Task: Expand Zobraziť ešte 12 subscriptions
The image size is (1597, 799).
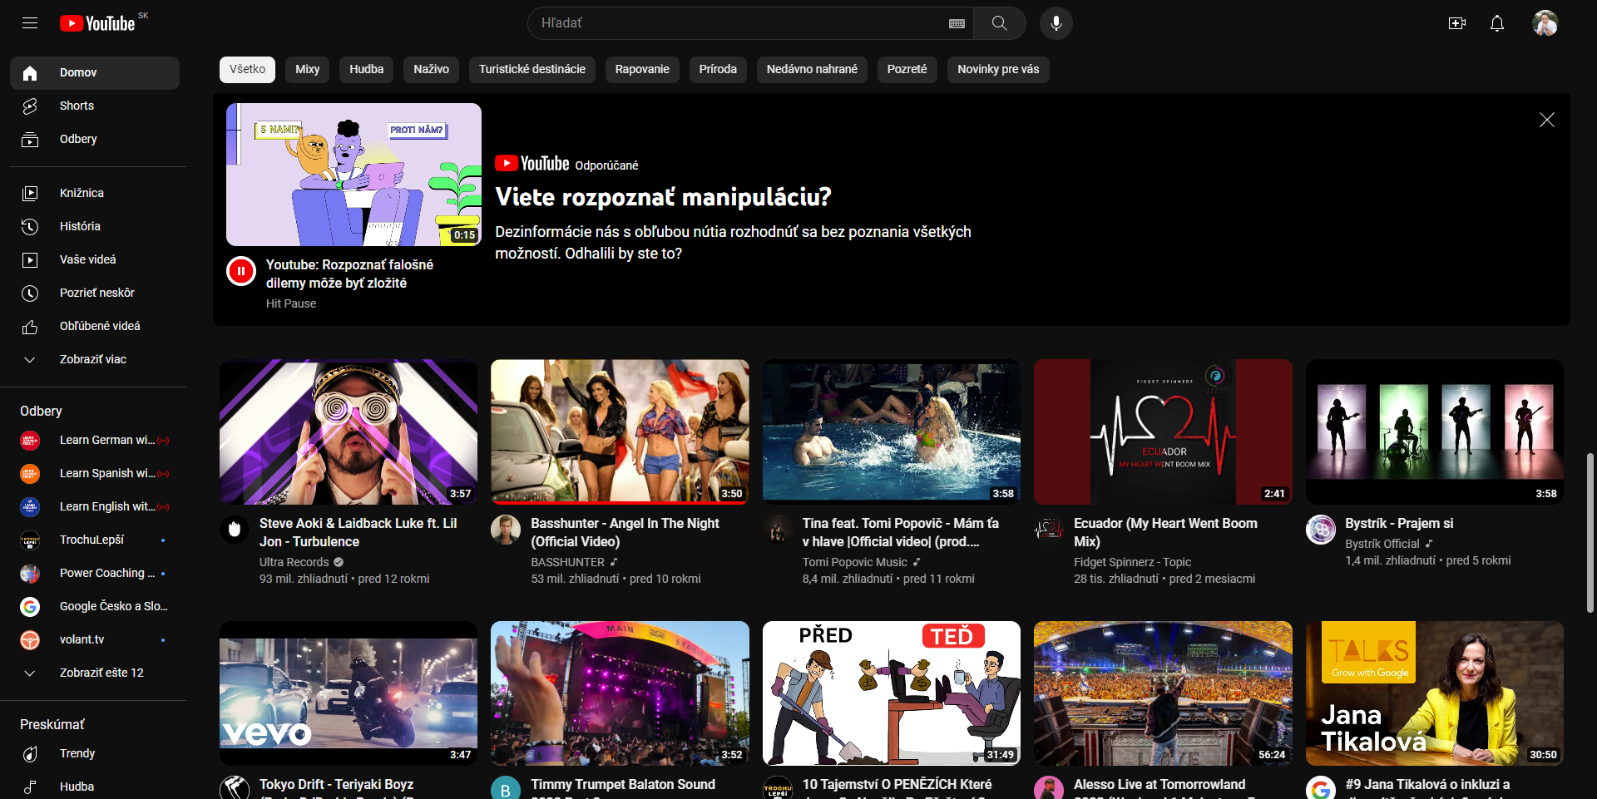Action: [95, 673]
